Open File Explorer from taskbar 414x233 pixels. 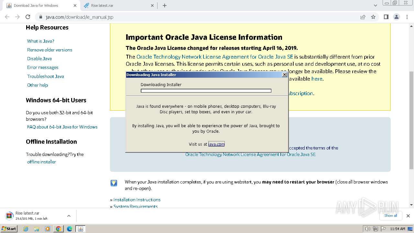pyautogui.click(x=37, y=229)
